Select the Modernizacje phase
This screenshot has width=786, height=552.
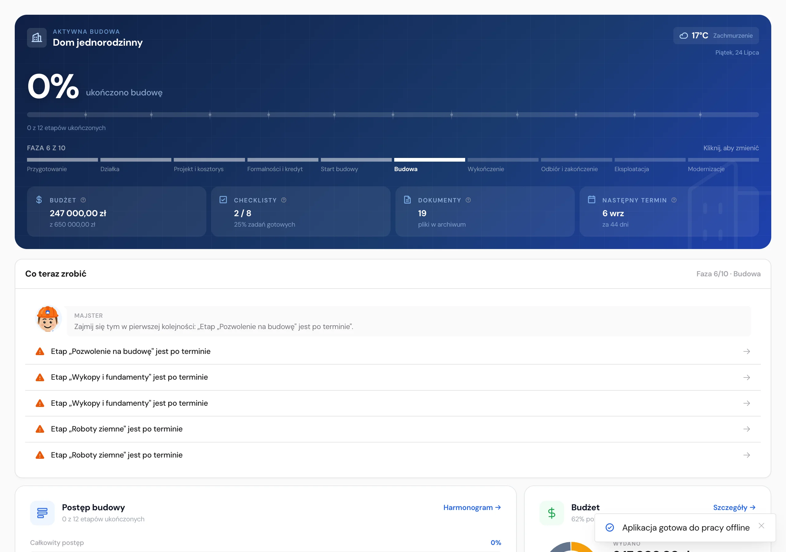(x=723, y=166)
